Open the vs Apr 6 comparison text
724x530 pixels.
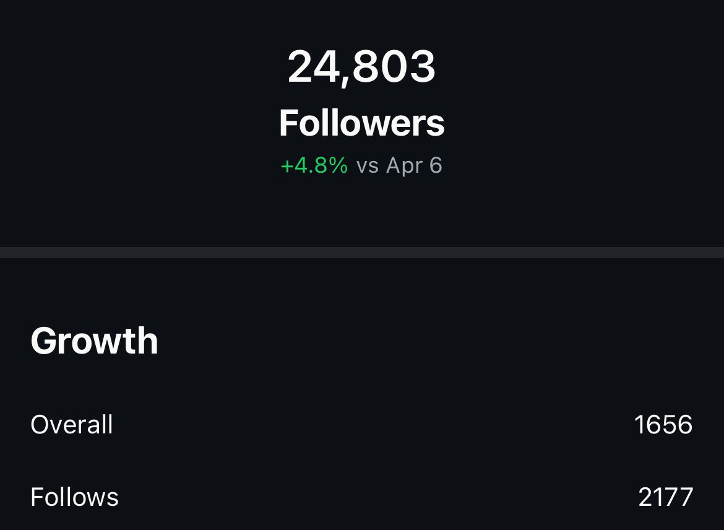pyautogui.click(x=399, y=165)
